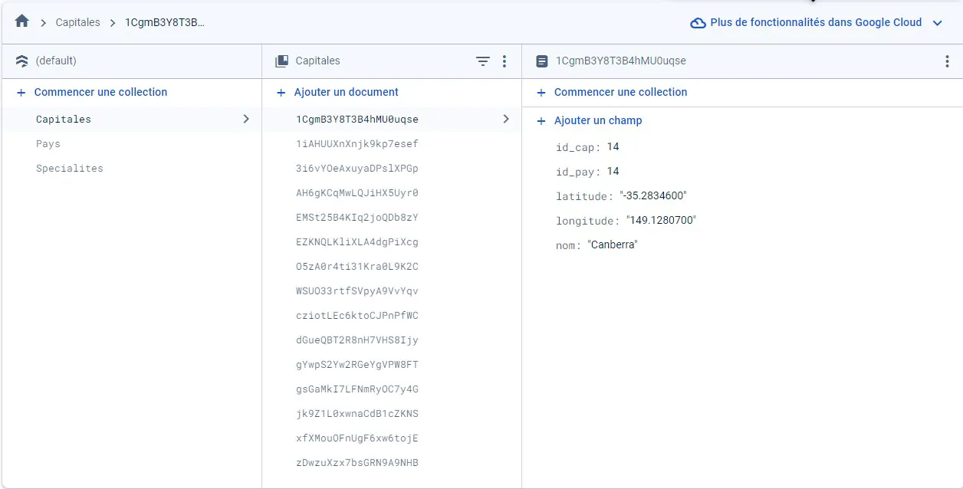Expand the Google Cloud features dropdown arrow
963x489 pixels.
[937, 23]
